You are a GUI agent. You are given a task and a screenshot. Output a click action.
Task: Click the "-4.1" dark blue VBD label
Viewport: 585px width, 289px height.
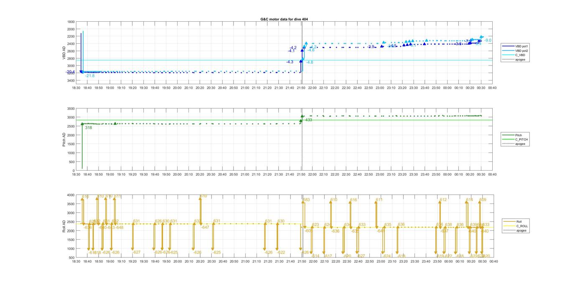[x=291, y=51]
